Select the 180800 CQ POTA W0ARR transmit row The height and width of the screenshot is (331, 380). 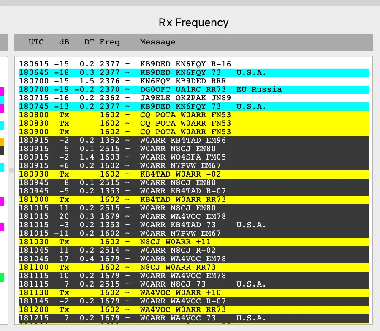point(194,115)
